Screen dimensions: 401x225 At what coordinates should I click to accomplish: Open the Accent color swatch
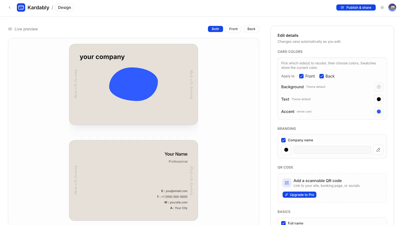point(379,112)
